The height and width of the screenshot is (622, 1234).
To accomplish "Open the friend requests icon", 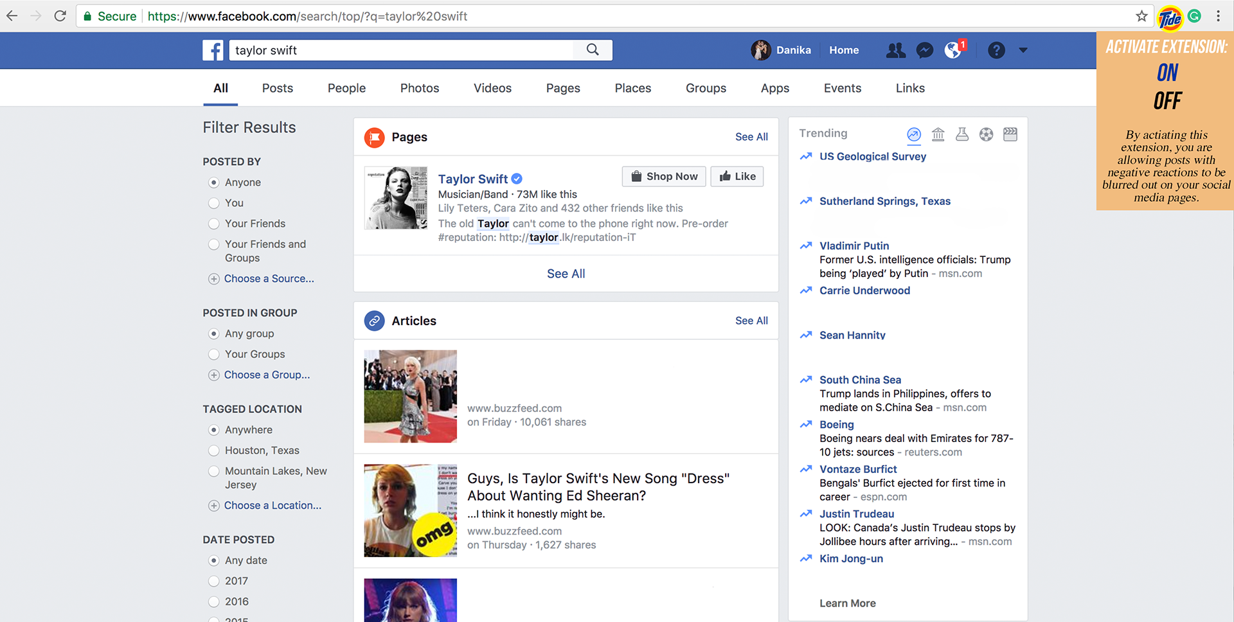I will pos(895,50).
